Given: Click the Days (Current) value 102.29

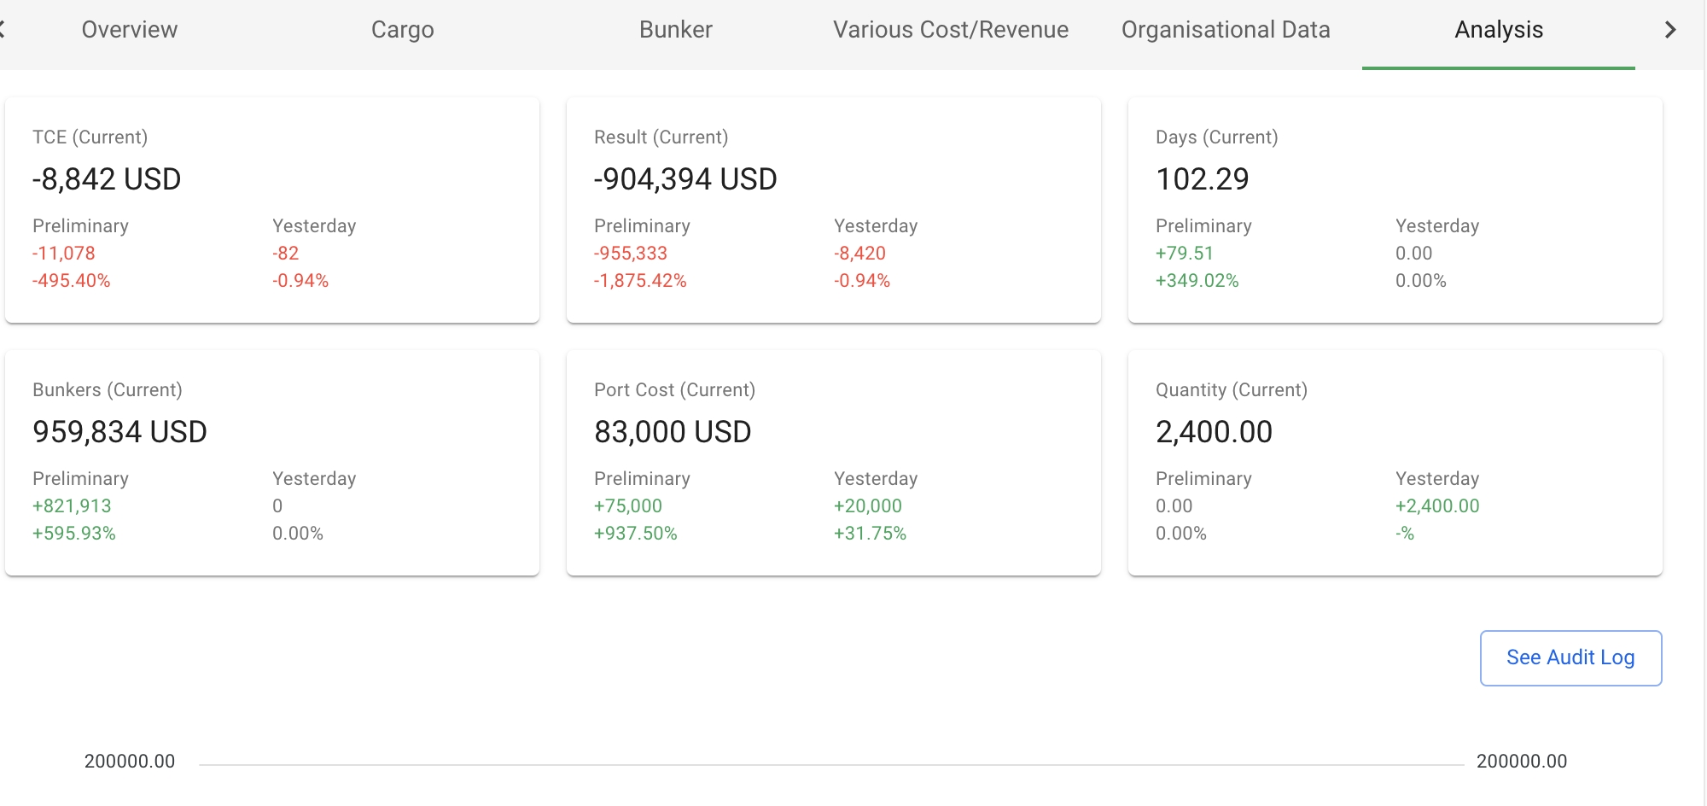Looking at the screenshot, I should [x=1202, y=179].
